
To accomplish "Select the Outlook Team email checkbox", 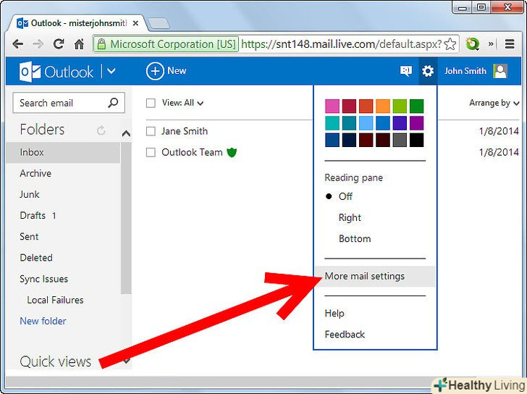I will pos(151,152).
